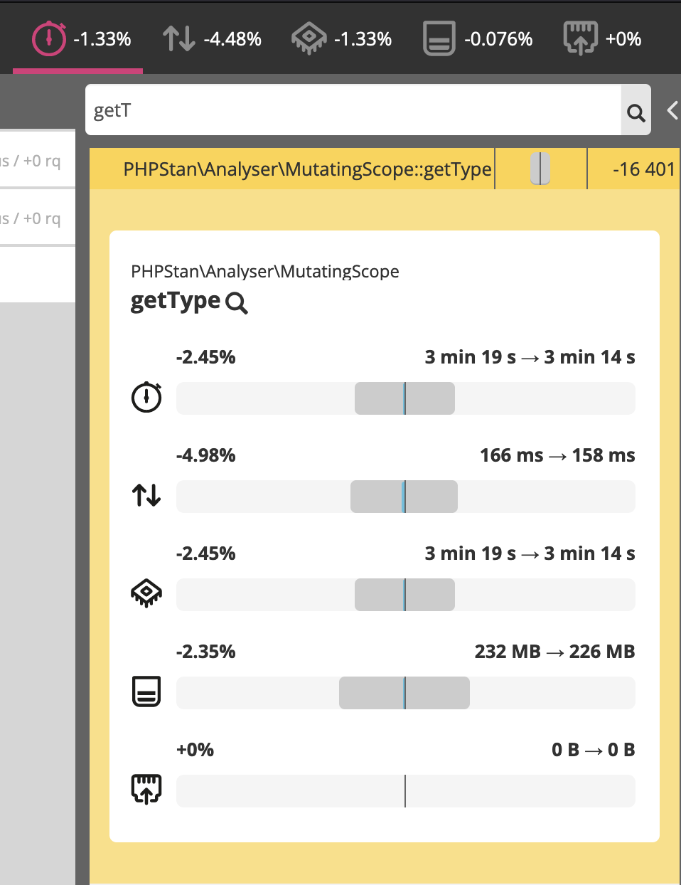Viewport: 681px width, 885px height.
Task: Select the wall time dimension tab
Action: tap(82, 38)
